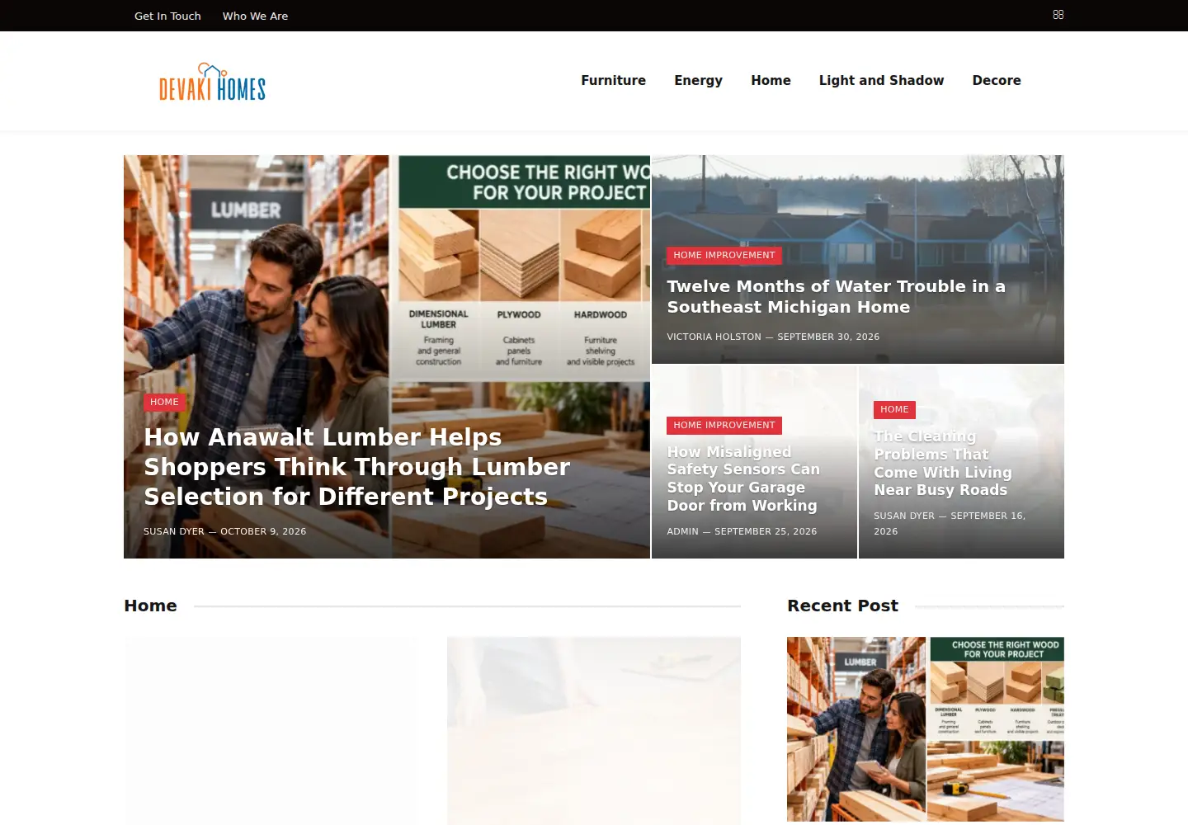Viewport: 1188px width, 825px height.
Task: Click HOME IMPROVEMENT tag on Water Trouble post
Action: (x=724, y=255)
